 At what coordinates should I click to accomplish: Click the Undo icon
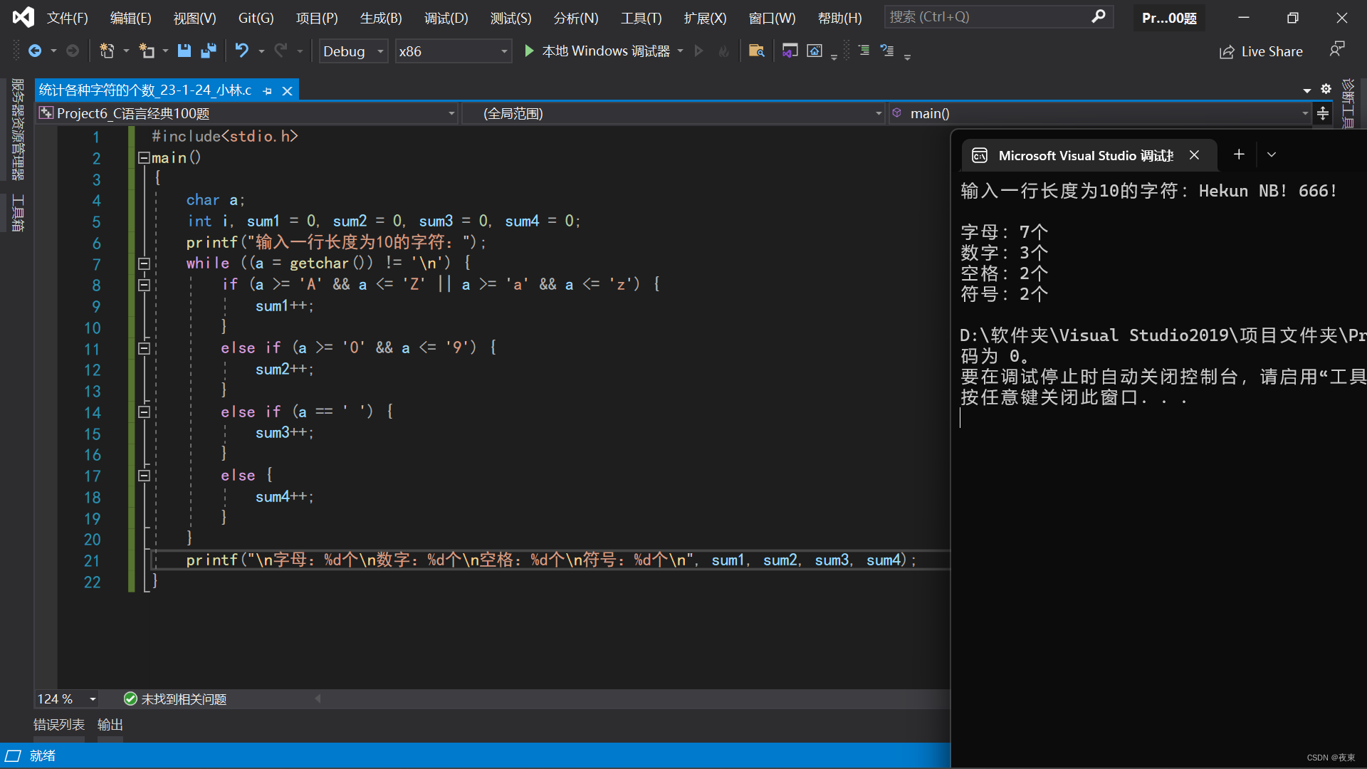pyautogui.click(x=242, y=51)
